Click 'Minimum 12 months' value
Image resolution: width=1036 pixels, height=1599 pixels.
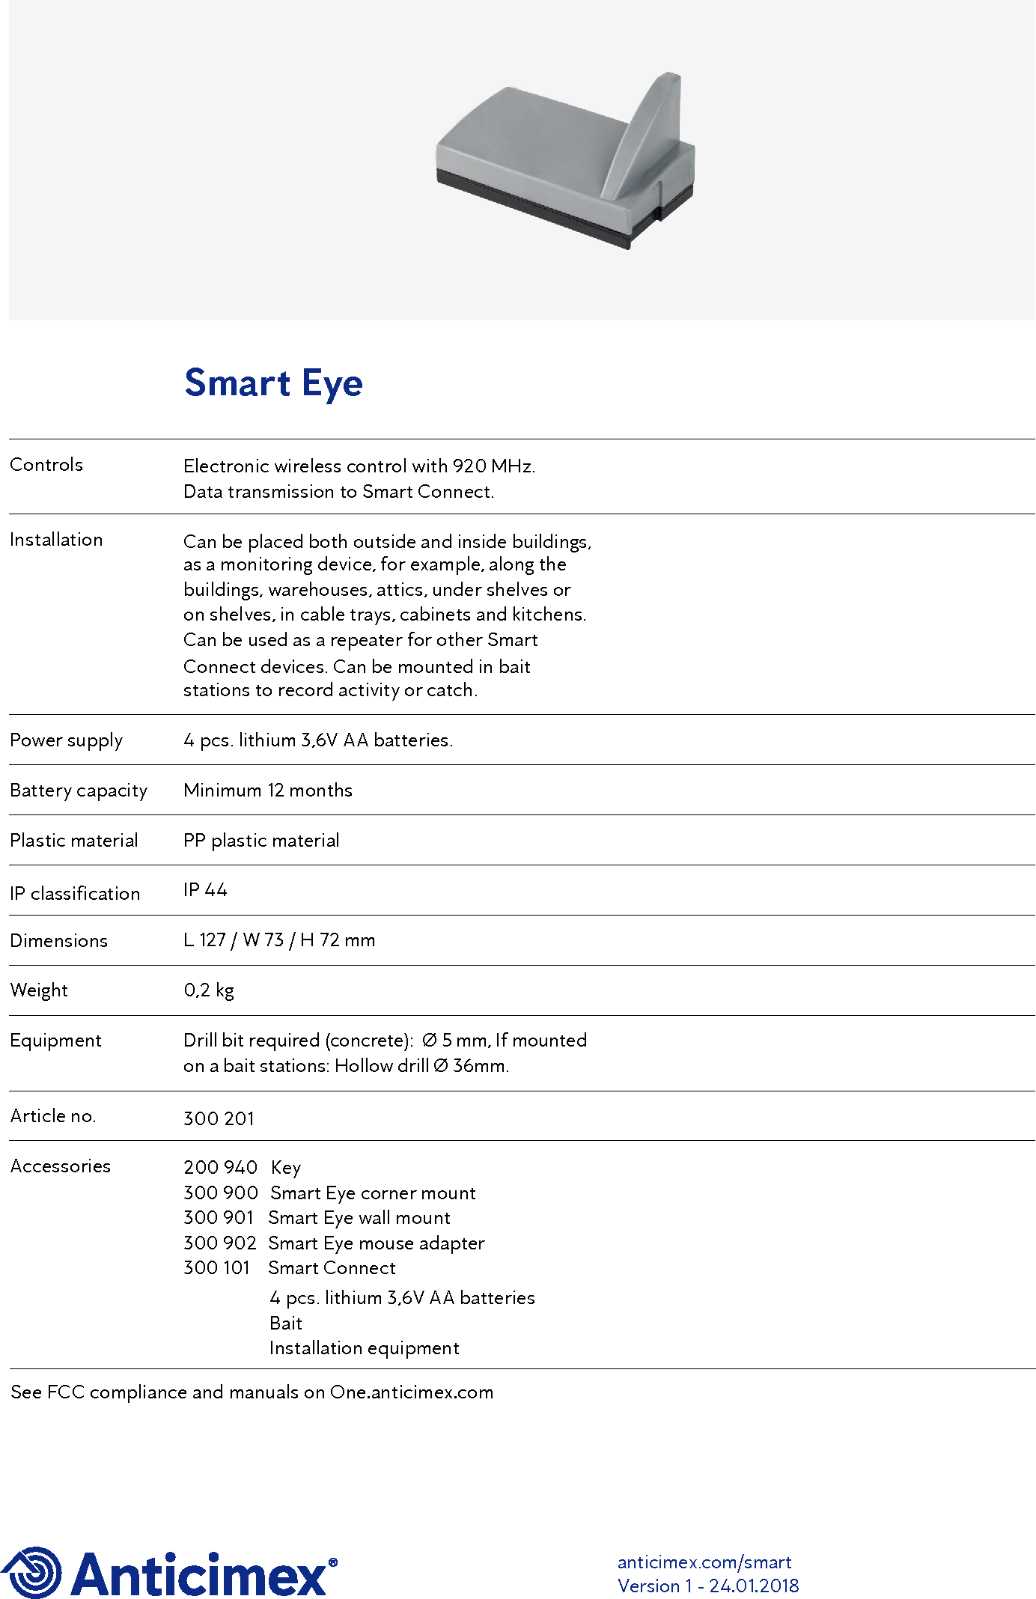[x=268, y=790]
